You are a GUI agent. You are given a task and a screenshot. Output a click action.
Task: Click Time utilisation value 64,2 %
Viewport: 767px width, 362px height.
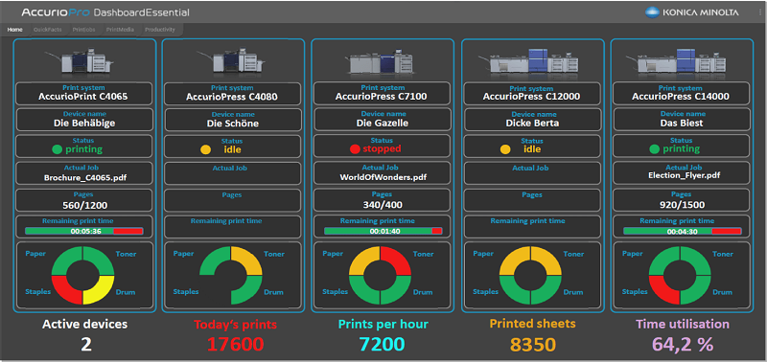(683, 345)
